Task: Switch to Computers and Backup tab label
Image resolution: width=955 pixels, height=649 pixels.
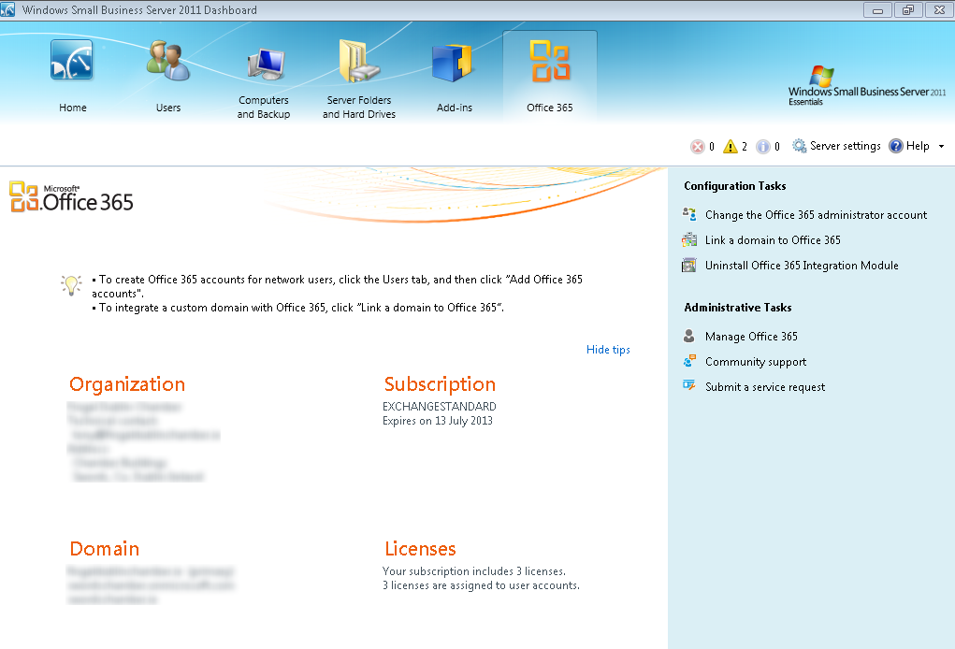Action: (x=263, y=108)
